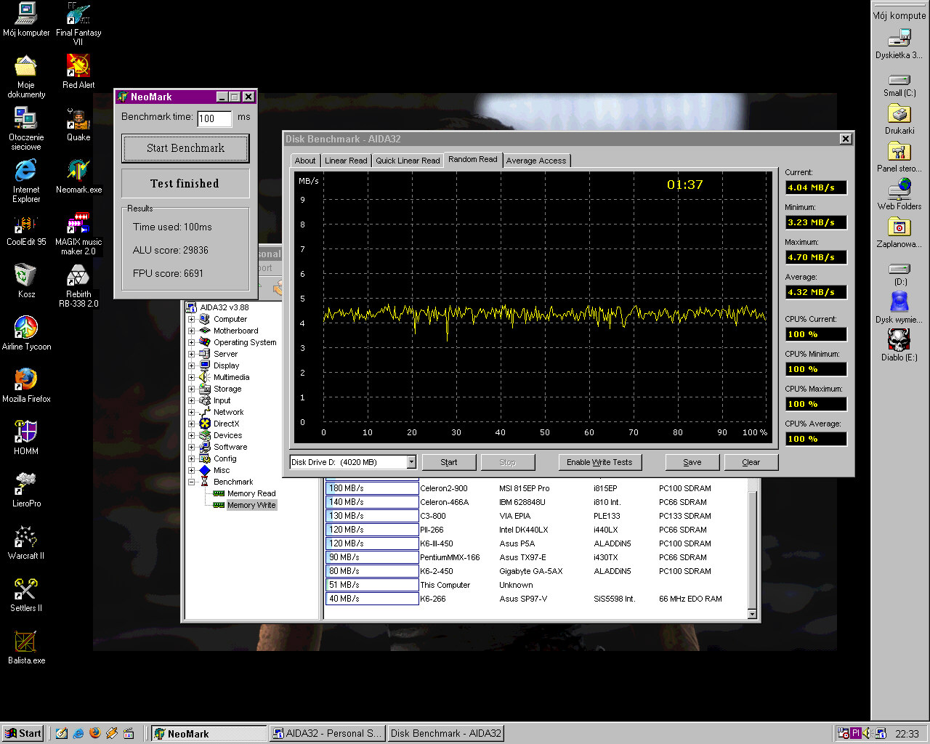Switch to the Linear Read tab
The height and width of the screenshot is (744, 930).
coord(346,161)
